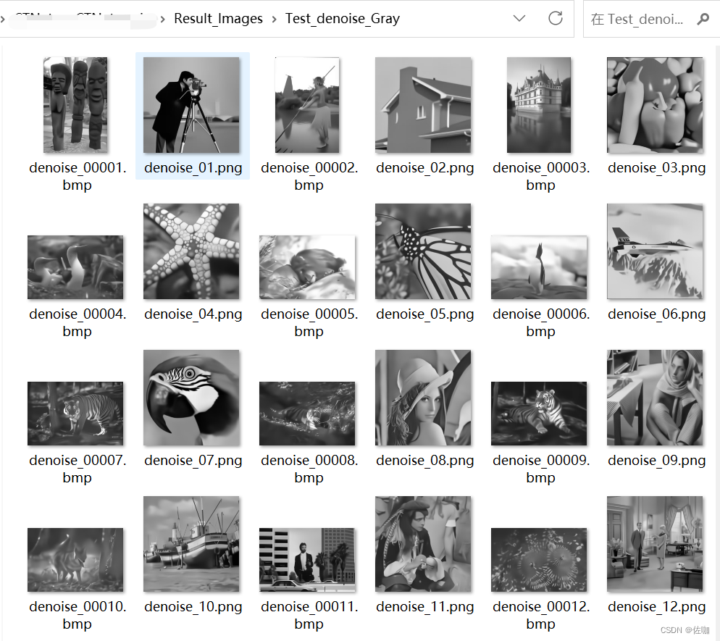Select denoise_08.png Lena thumbnail
The width and height of the screenshot is (720, 641).
pyautogui.click(x=423, y=398)
